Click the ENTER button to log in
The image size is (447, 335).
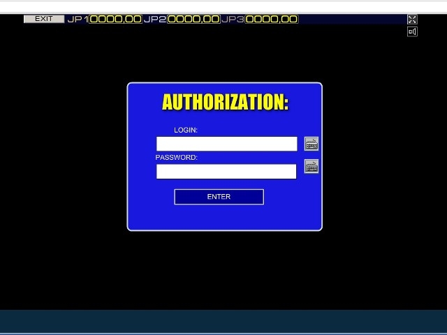click(219, 197)
